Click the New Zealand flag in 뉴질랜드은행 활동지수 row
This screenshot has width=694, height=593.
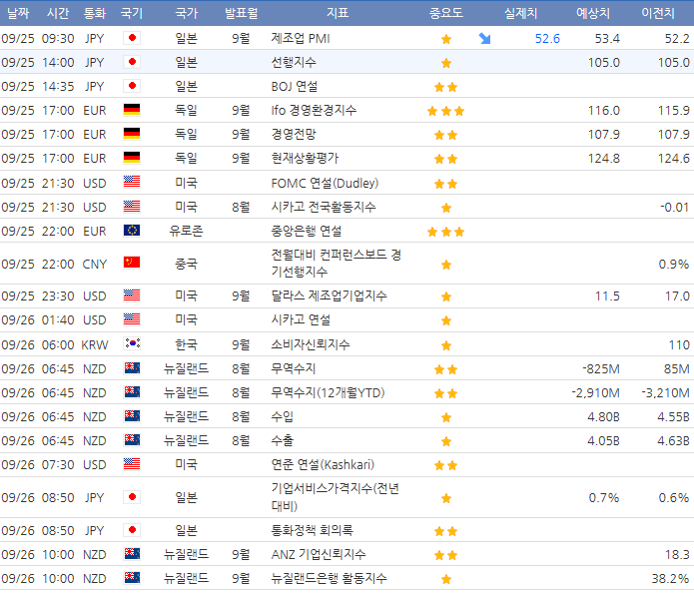point(132,578)
